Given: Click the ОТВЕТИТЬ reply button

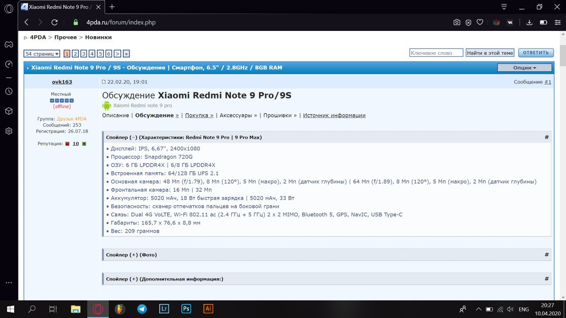Looking at the screenshot, I should [x=536, y=53].
